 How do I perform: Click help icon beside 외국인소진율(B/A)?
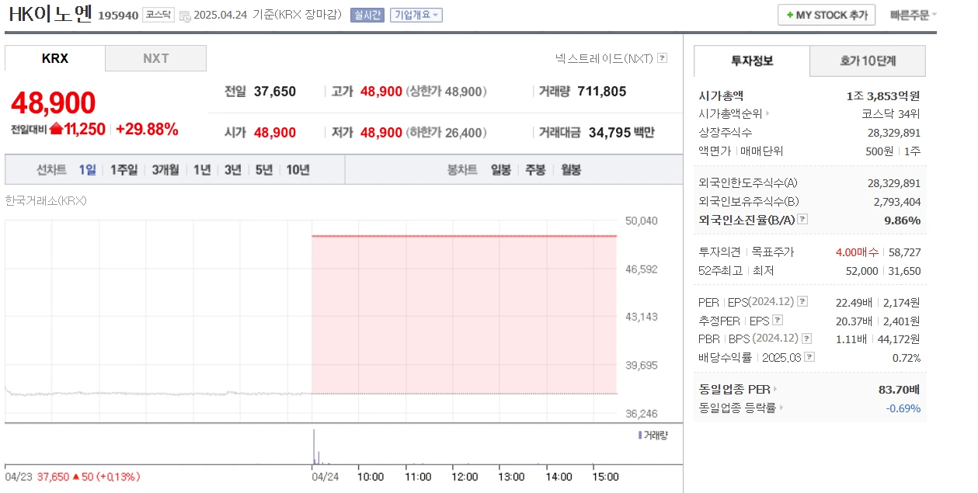click(802, 220)
